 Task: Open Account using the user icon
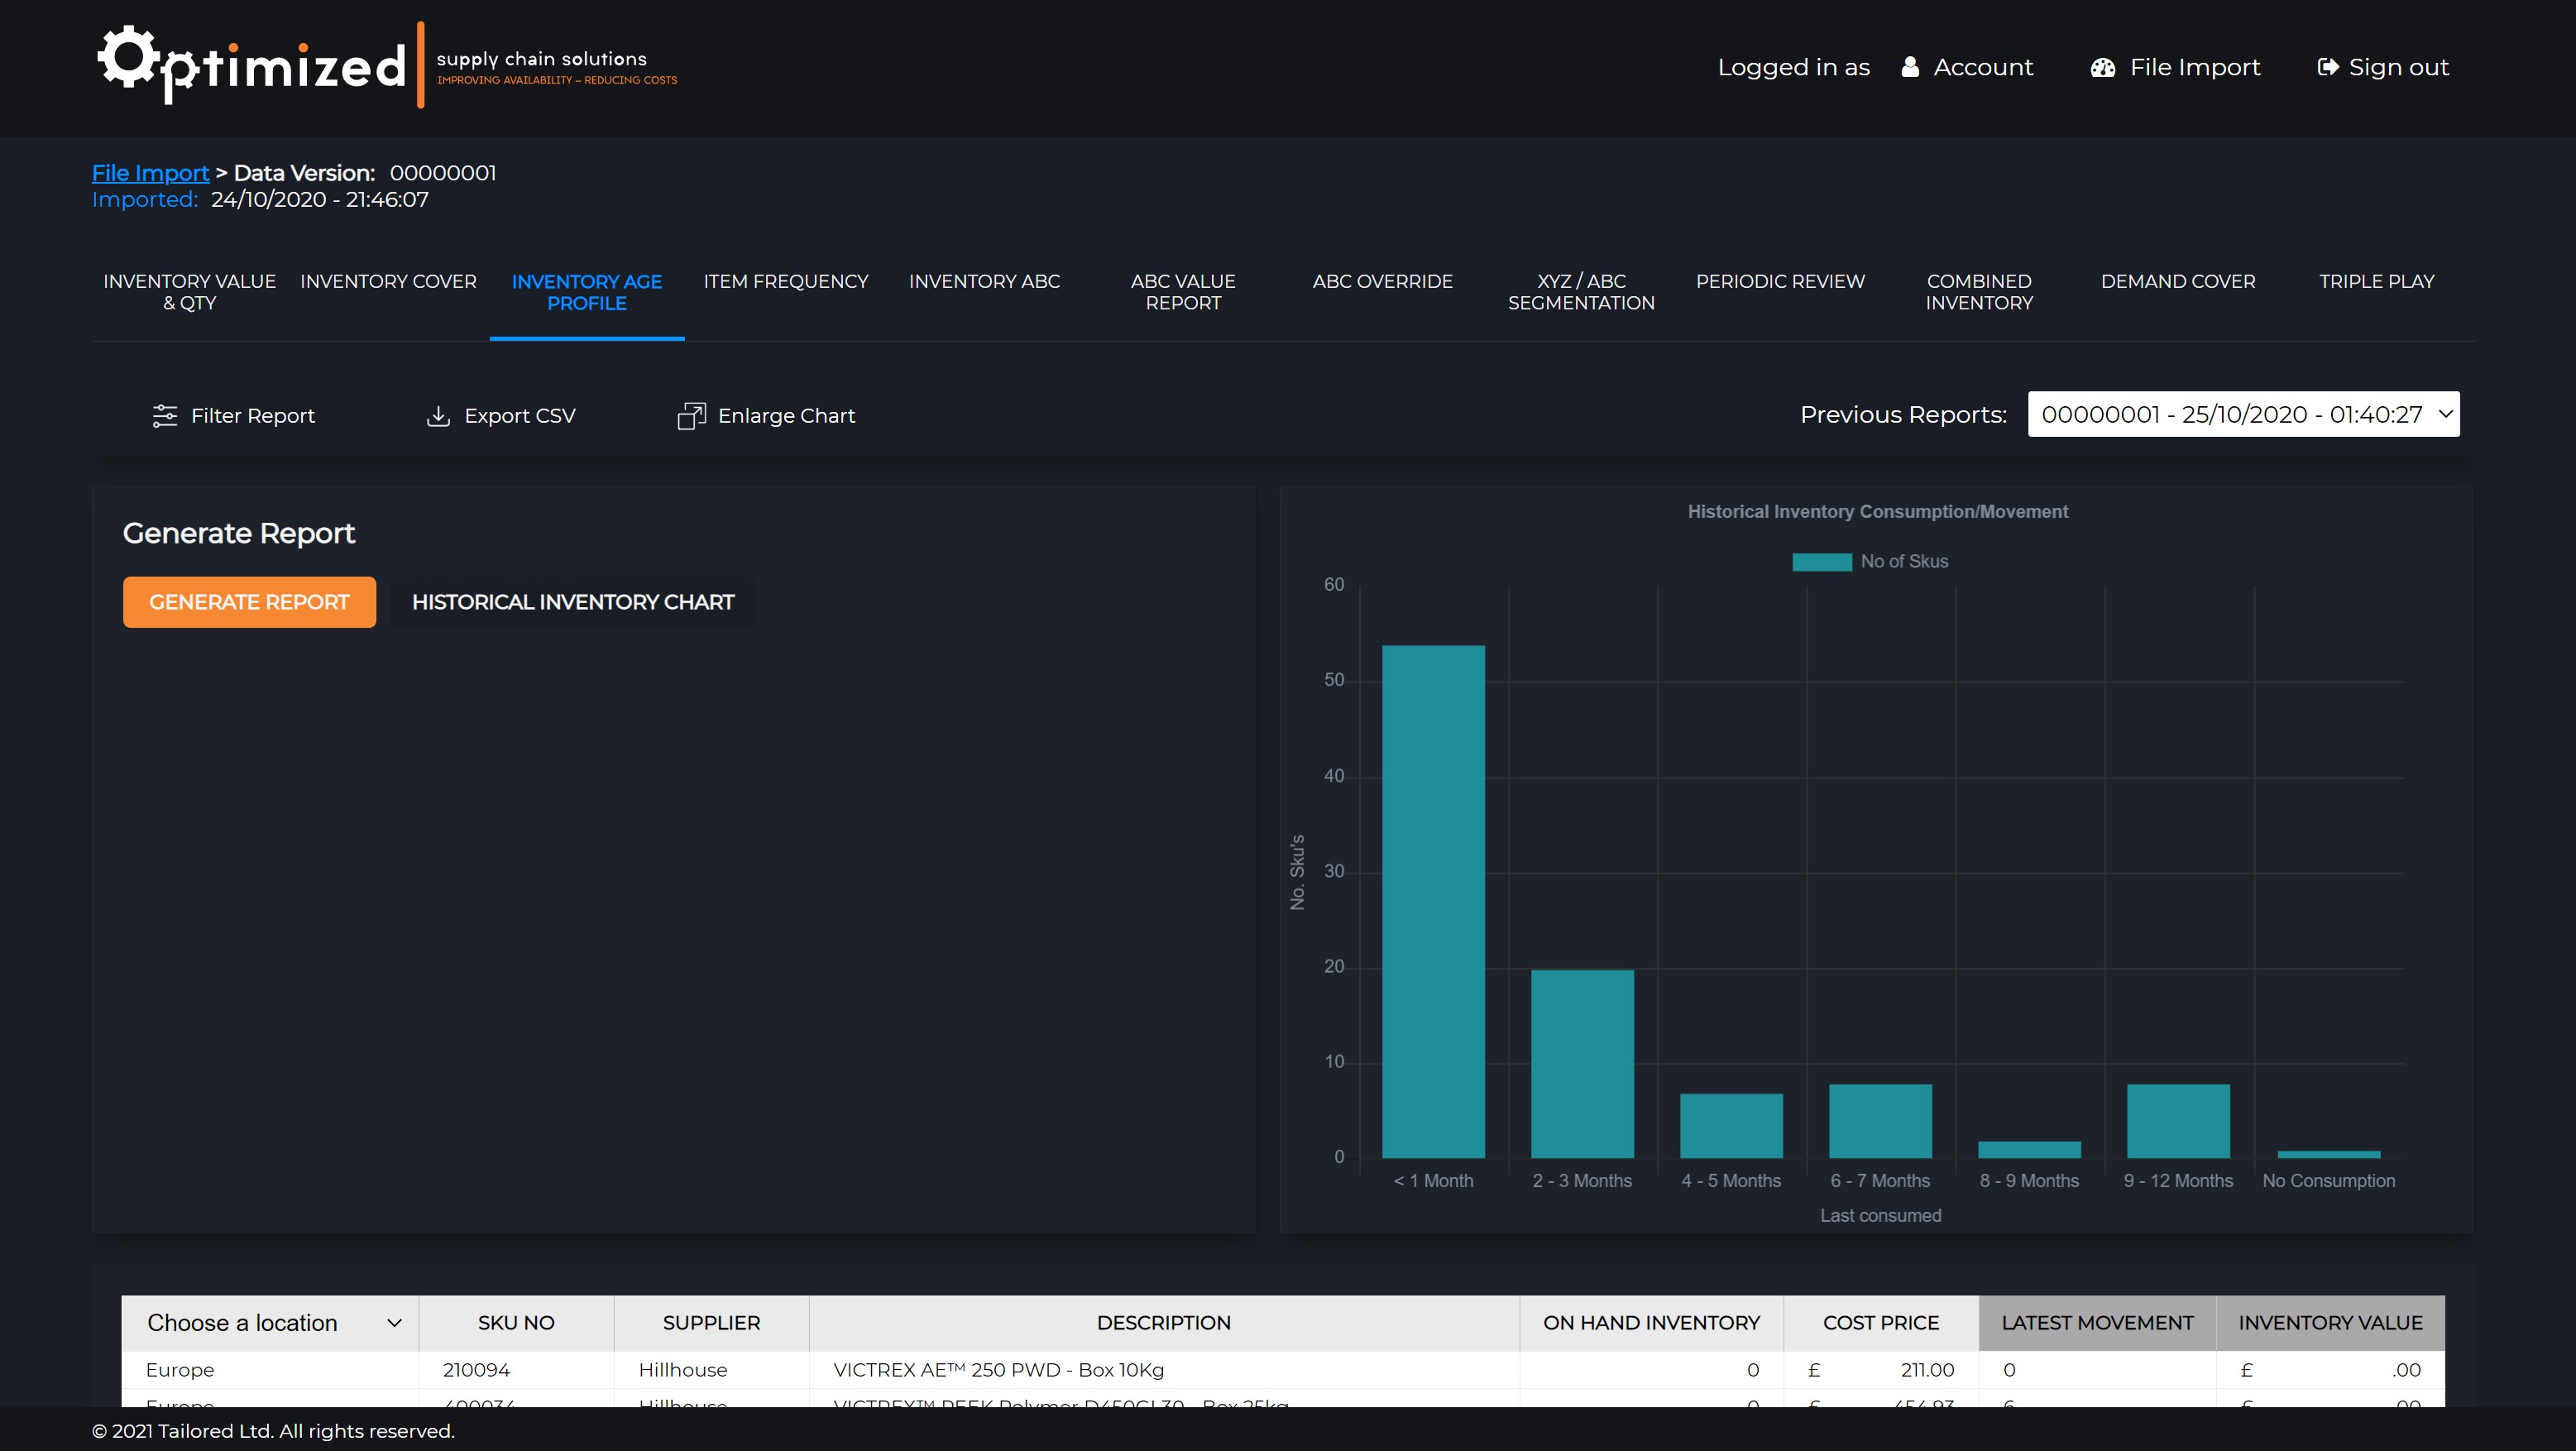click(1910, 67)
